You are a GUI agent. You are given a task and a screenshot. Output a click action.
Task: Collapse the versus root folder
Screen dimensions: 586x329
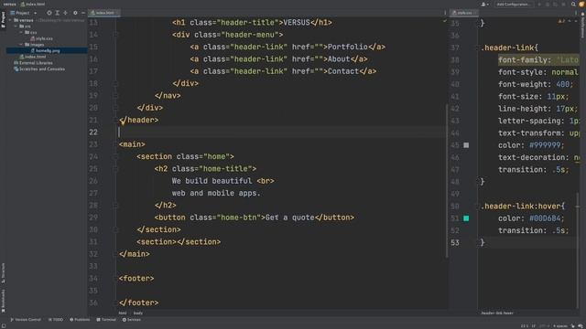click(x=10, y=20)
